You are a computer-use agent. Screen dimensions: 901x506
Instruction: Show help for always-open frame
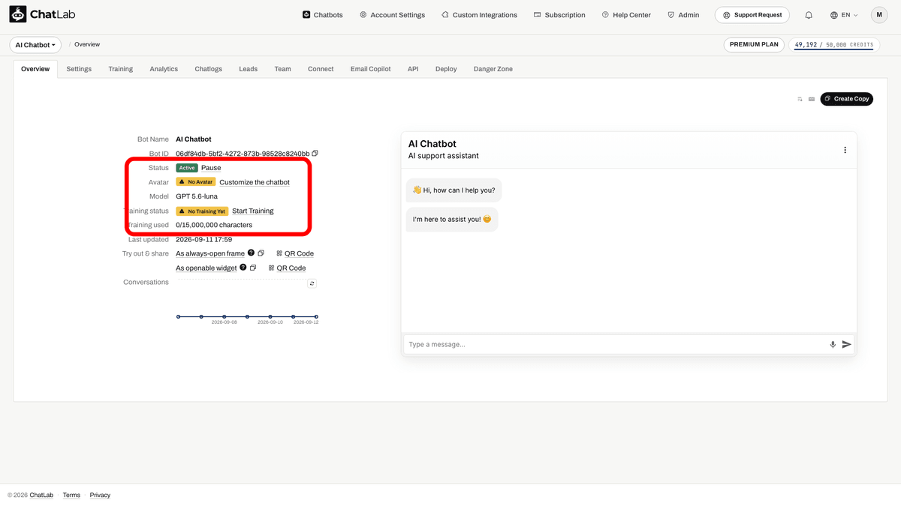point(251,253)
